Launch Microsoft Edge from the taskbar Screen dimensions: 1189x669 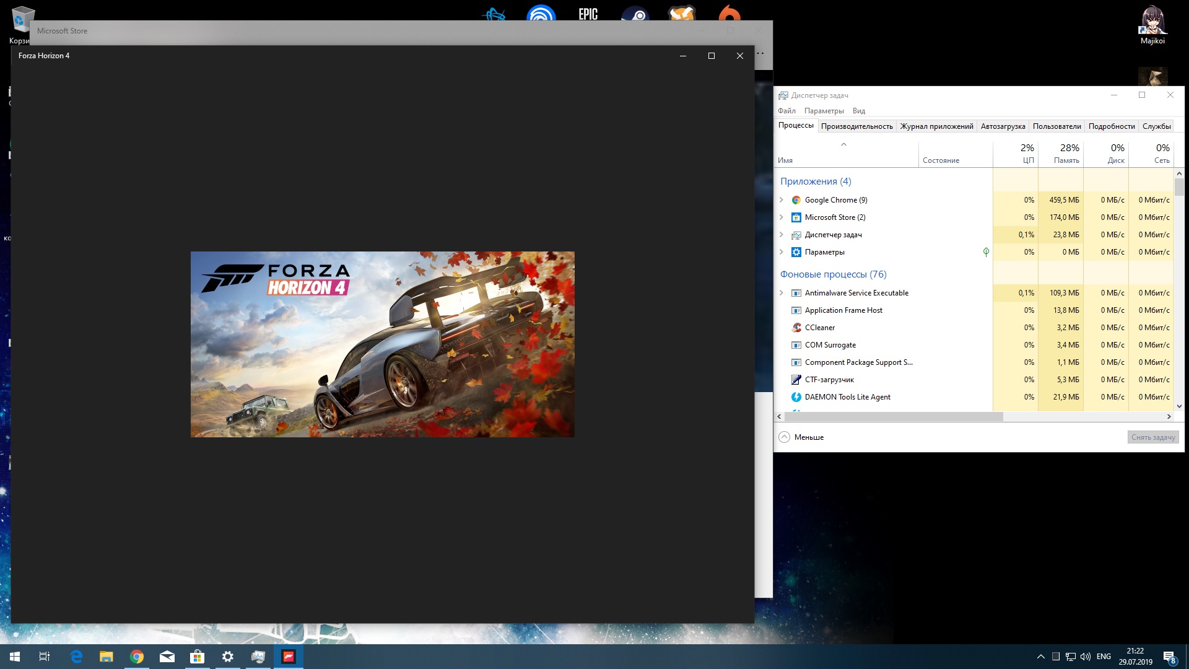(76, 657)
